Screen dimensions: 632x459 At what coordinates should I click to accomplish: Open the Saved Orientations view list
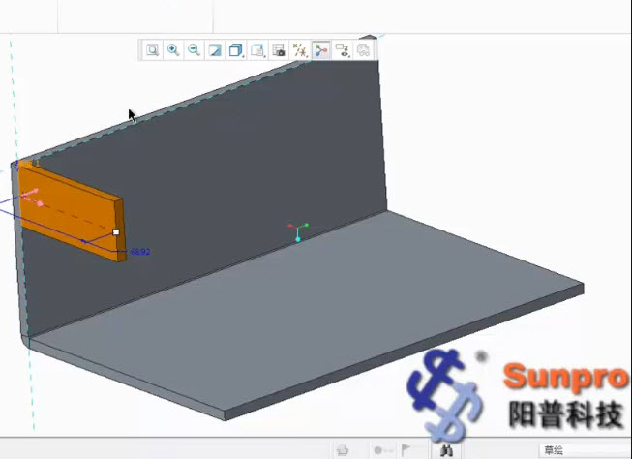pos(257,50)
